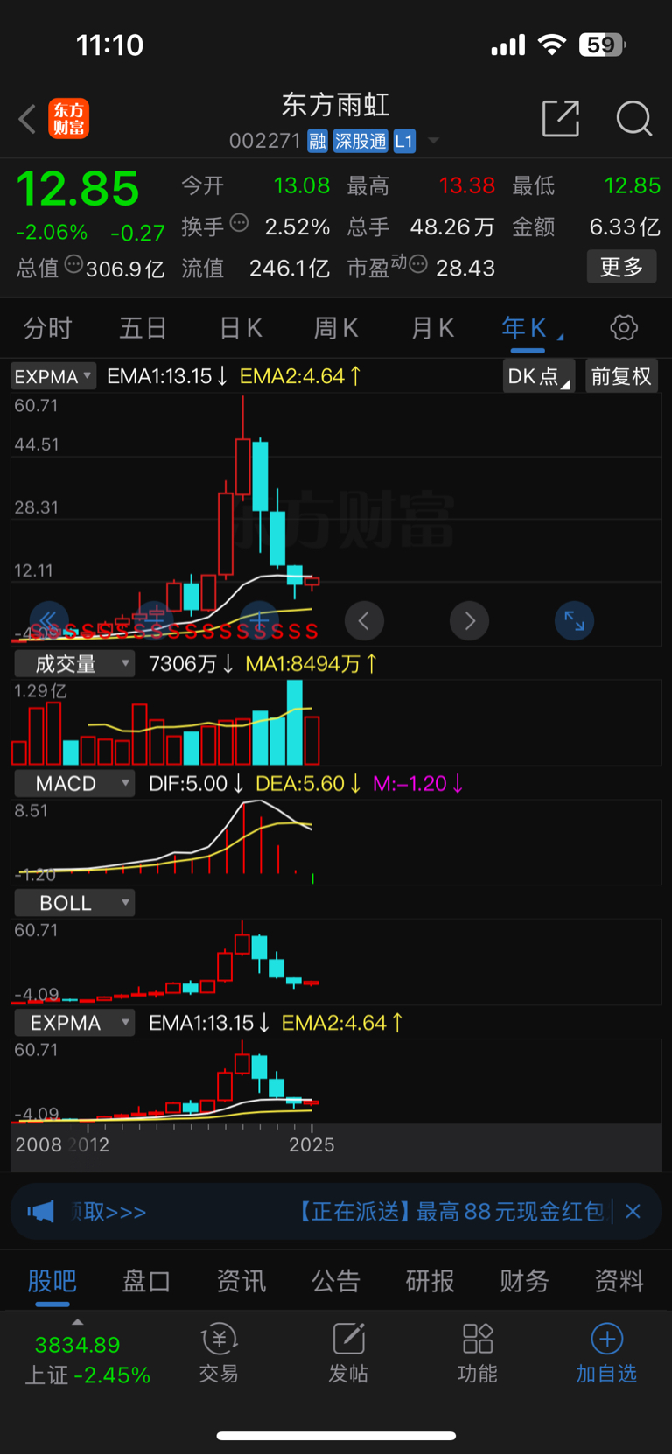The height and width of the screenshot is (1455, 672).
Task: Open the 前复权 adjustment selector
Action: (621, 376)
